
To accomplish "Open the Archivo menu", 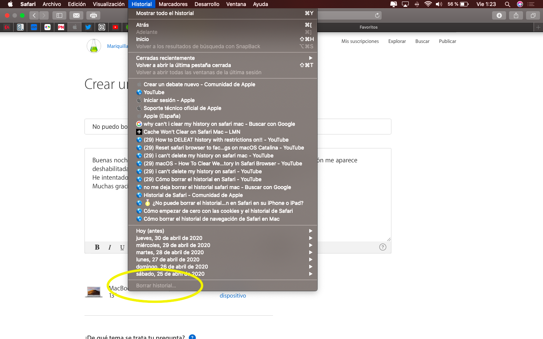I will [x=52, y=4].
